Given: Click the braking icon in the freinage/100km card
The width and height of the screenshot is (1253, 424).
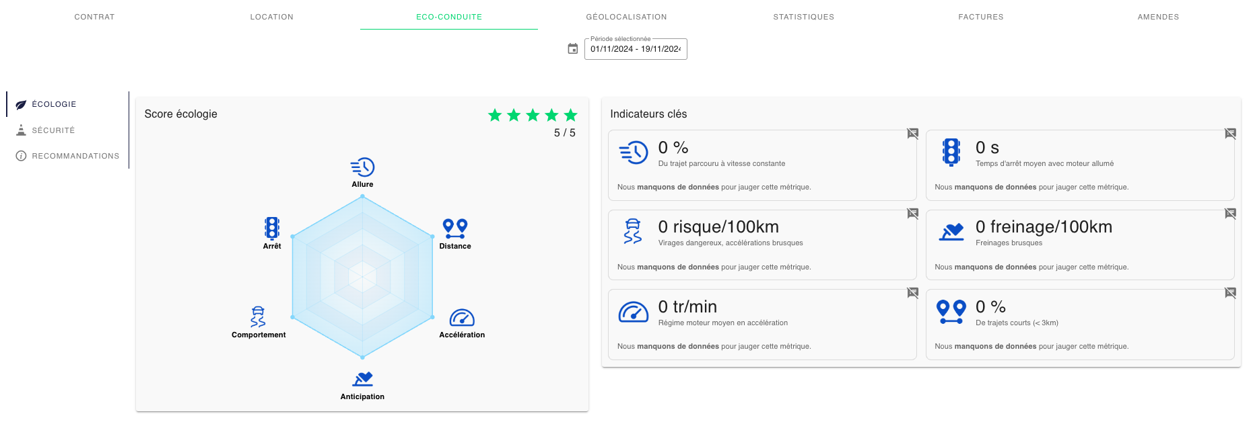Looking at the screenshot, I should tap(951, 232).
